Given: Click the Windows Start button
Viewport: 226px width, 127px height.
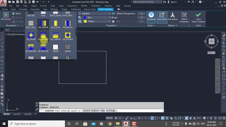Looking at the screenshot, I should click(x=4, y=124).
